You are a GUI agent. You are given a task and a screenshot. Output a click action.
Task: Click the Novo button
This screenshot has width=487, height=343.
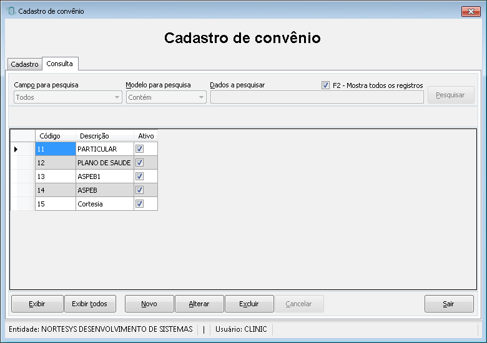point(149,304)
